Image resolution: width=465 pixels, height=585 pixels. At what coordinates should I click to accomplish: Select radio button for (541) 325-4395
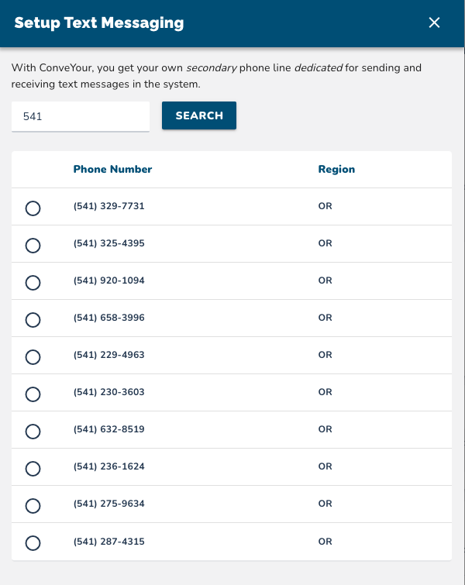[x=33, y=246]
